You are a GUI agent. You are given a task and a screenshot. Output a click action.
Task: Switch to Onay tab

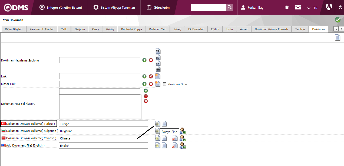tap(95, 29)
